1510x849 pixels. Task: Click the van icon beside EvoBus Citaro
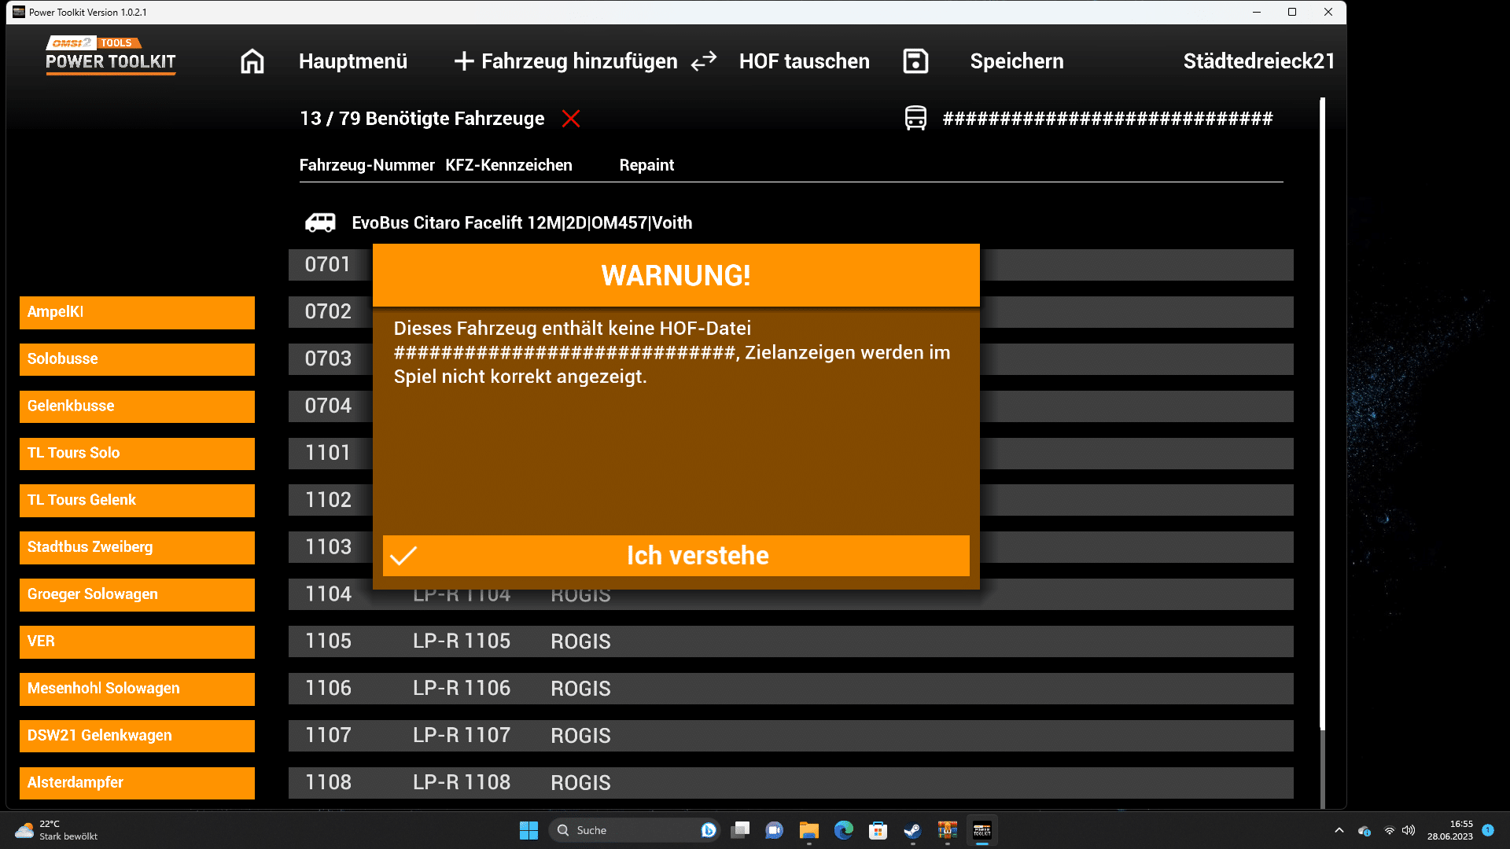click(320, 222)
